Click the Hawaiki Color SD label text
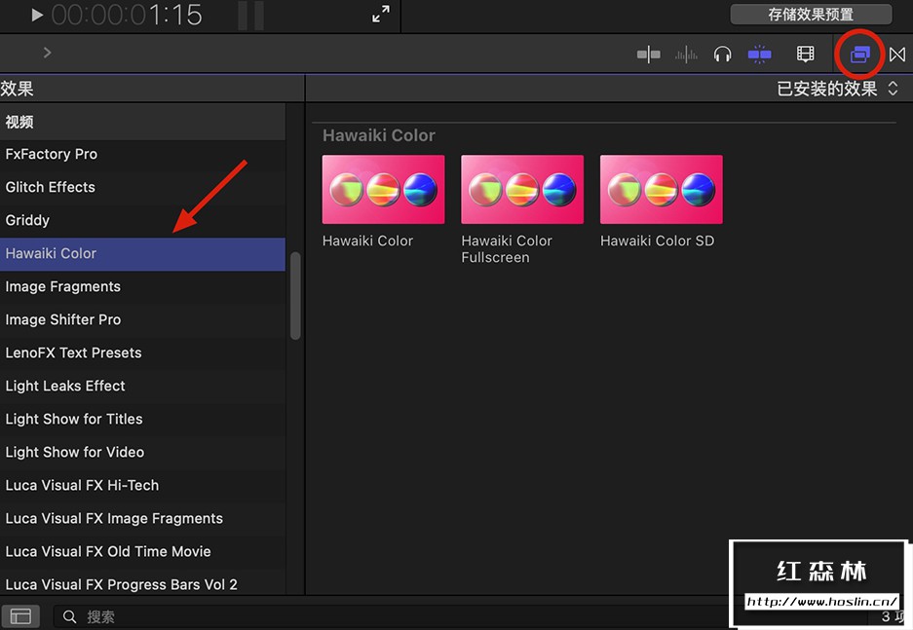 pos(657,241)
